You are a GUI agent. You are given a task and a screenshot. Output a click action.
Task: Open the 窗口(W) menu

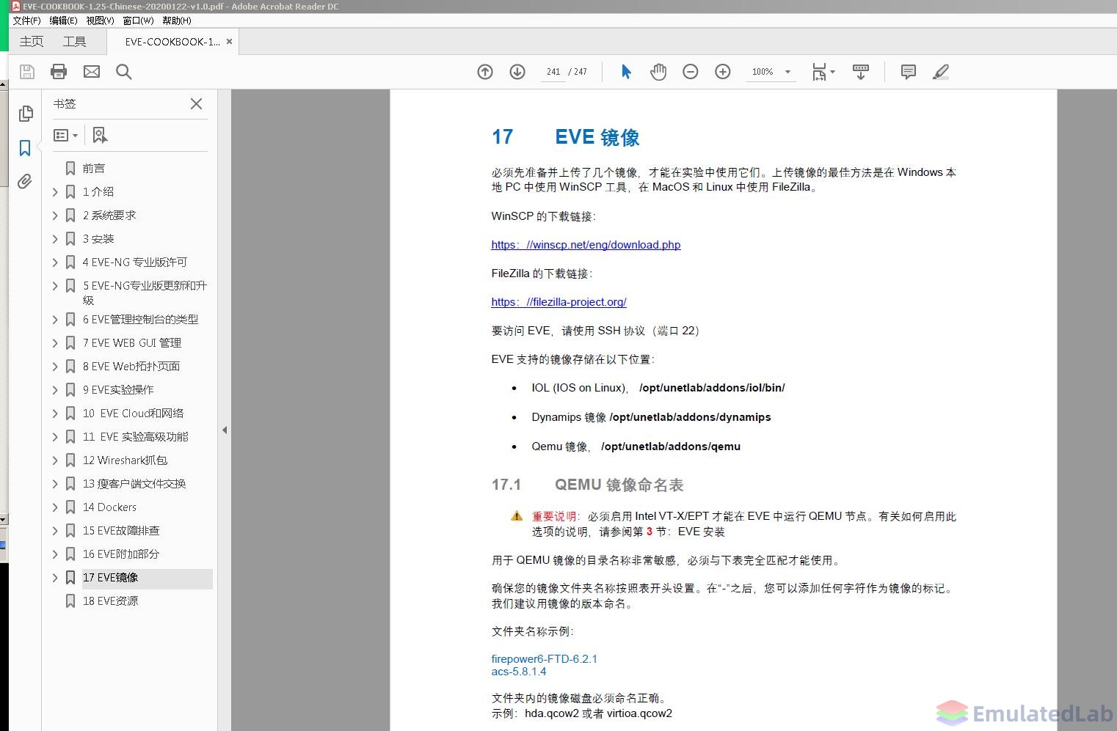[138, 21]
